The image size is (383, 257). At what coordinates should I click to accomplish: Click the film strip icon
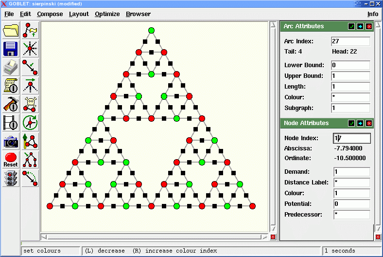(x=11, y=123)
